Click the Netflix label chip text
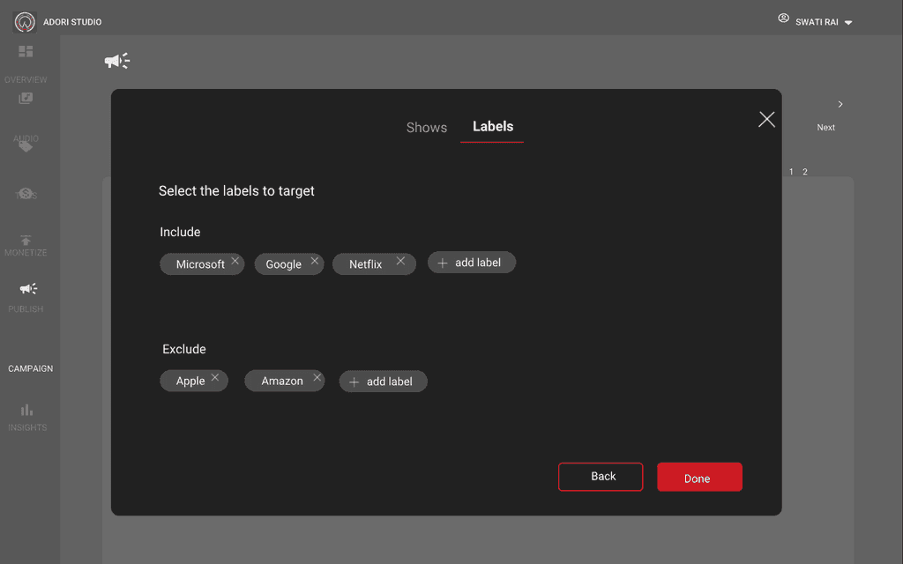 tap(366, 264)
